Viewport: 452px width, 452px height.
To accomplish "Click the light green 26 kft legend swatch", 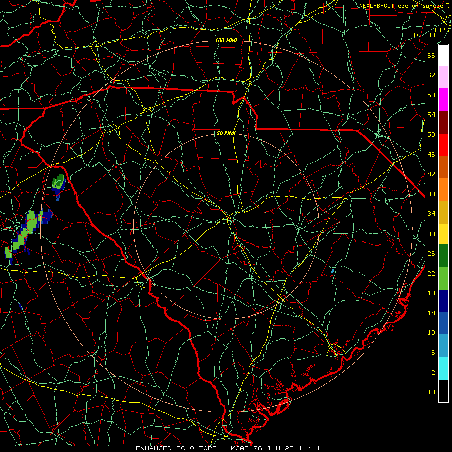I will (x=443, y=278).
